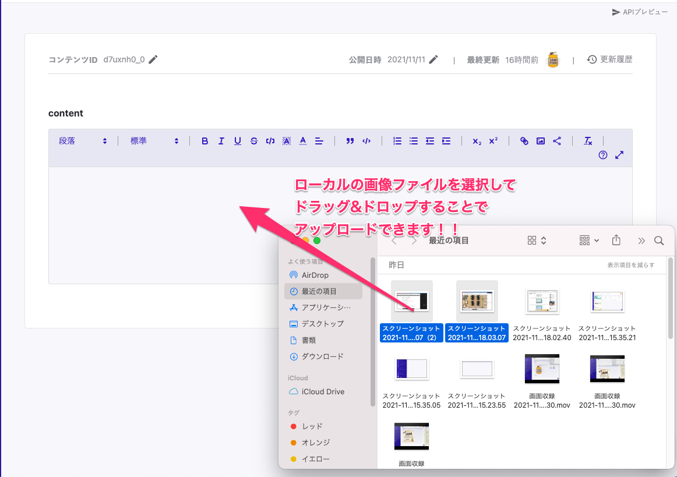The width and height of the screenshot is (677, 477).
Task: Choose the text color tool
Action: (303, 141)
